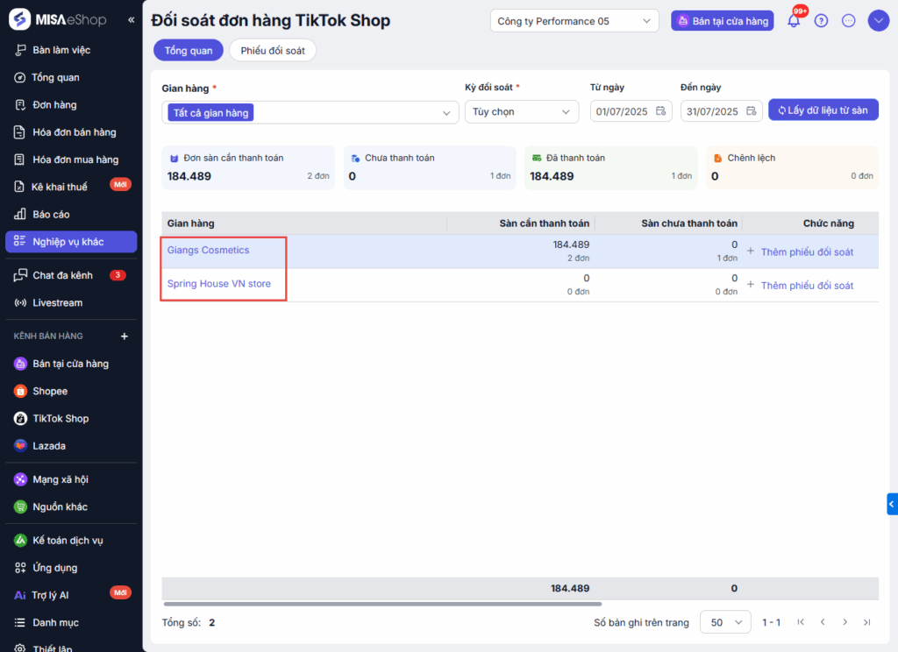Click the Tất cả gian hàng tag
898x652 pixels.
point(210,113)
